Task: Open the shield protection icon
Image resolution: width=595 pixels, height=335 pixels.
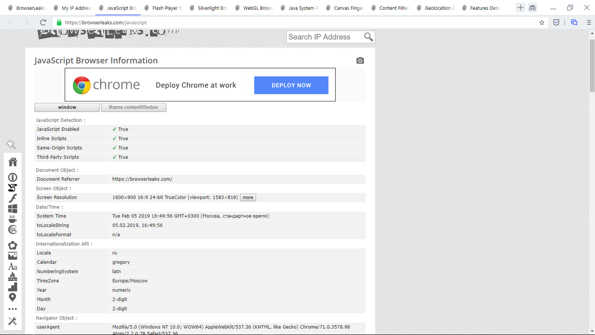Action: (556, 22)
